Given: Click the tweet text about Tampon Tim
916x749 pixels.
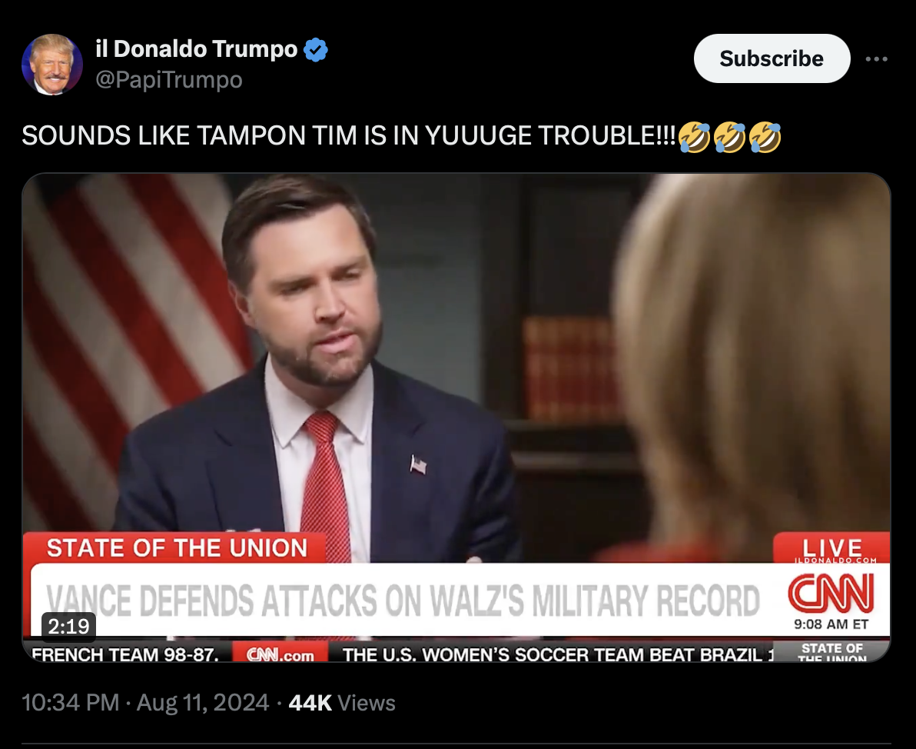Looking at the screenshot, I should 401,136.
